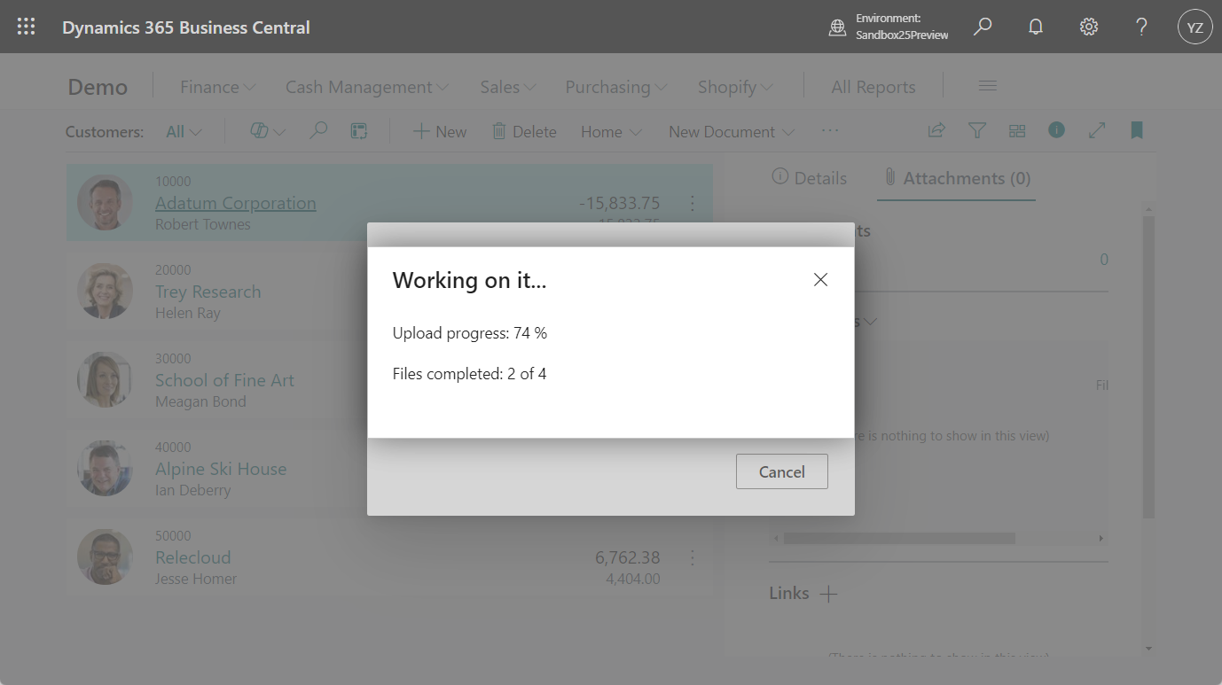The image size is (1222, 685).
Task: Click Relecloud's customer photo thumbnail
Action: (x=105, y=557)
